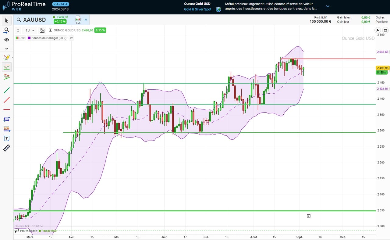Click the Prix legend color swatch

(x=17, y=38)
